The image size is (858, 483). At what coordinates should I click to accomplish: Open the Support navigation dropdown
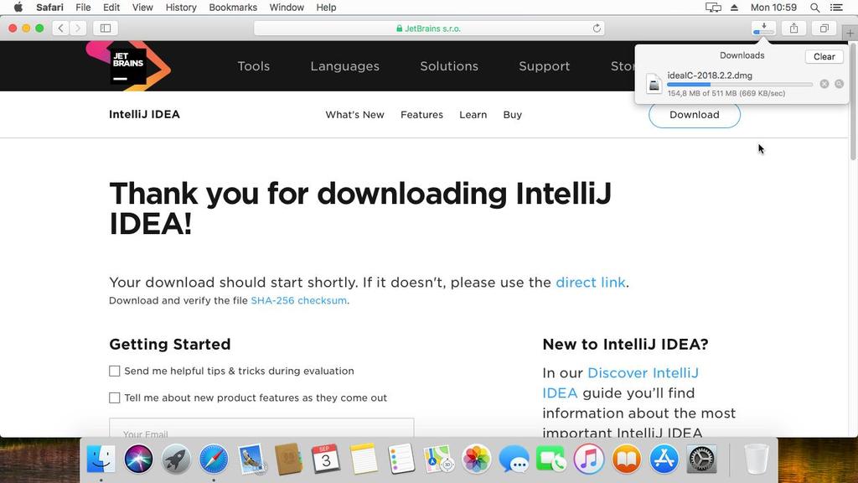point(545,66)
